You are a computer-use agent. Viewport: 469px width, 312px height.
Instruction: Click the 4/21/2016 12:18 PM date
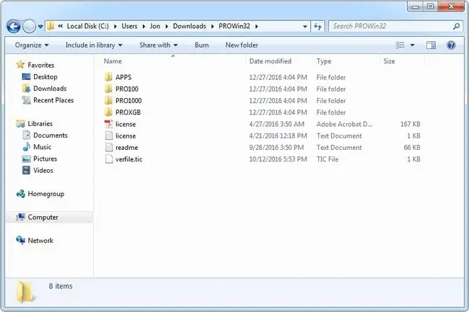tap(278, 136)
